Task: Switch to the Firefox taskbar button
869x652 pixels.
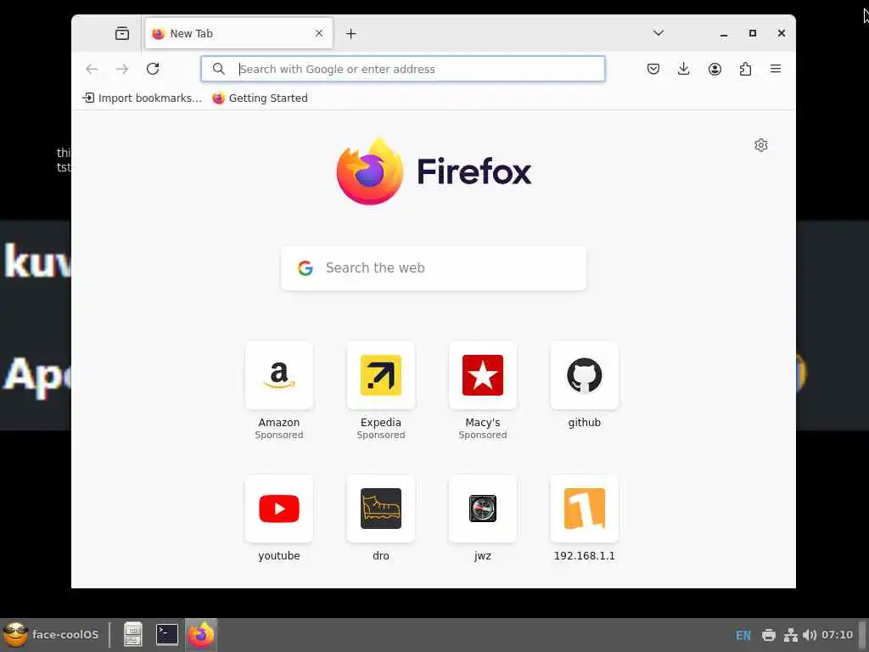Action: 200,634
